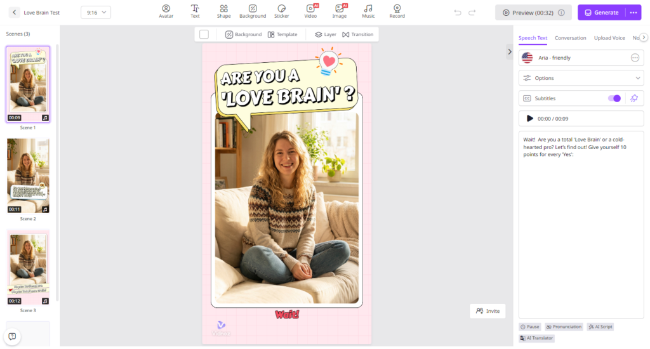Click the Invite button
Image resolution: width=650 pixels, height=349 pixels.
(487, 311)
